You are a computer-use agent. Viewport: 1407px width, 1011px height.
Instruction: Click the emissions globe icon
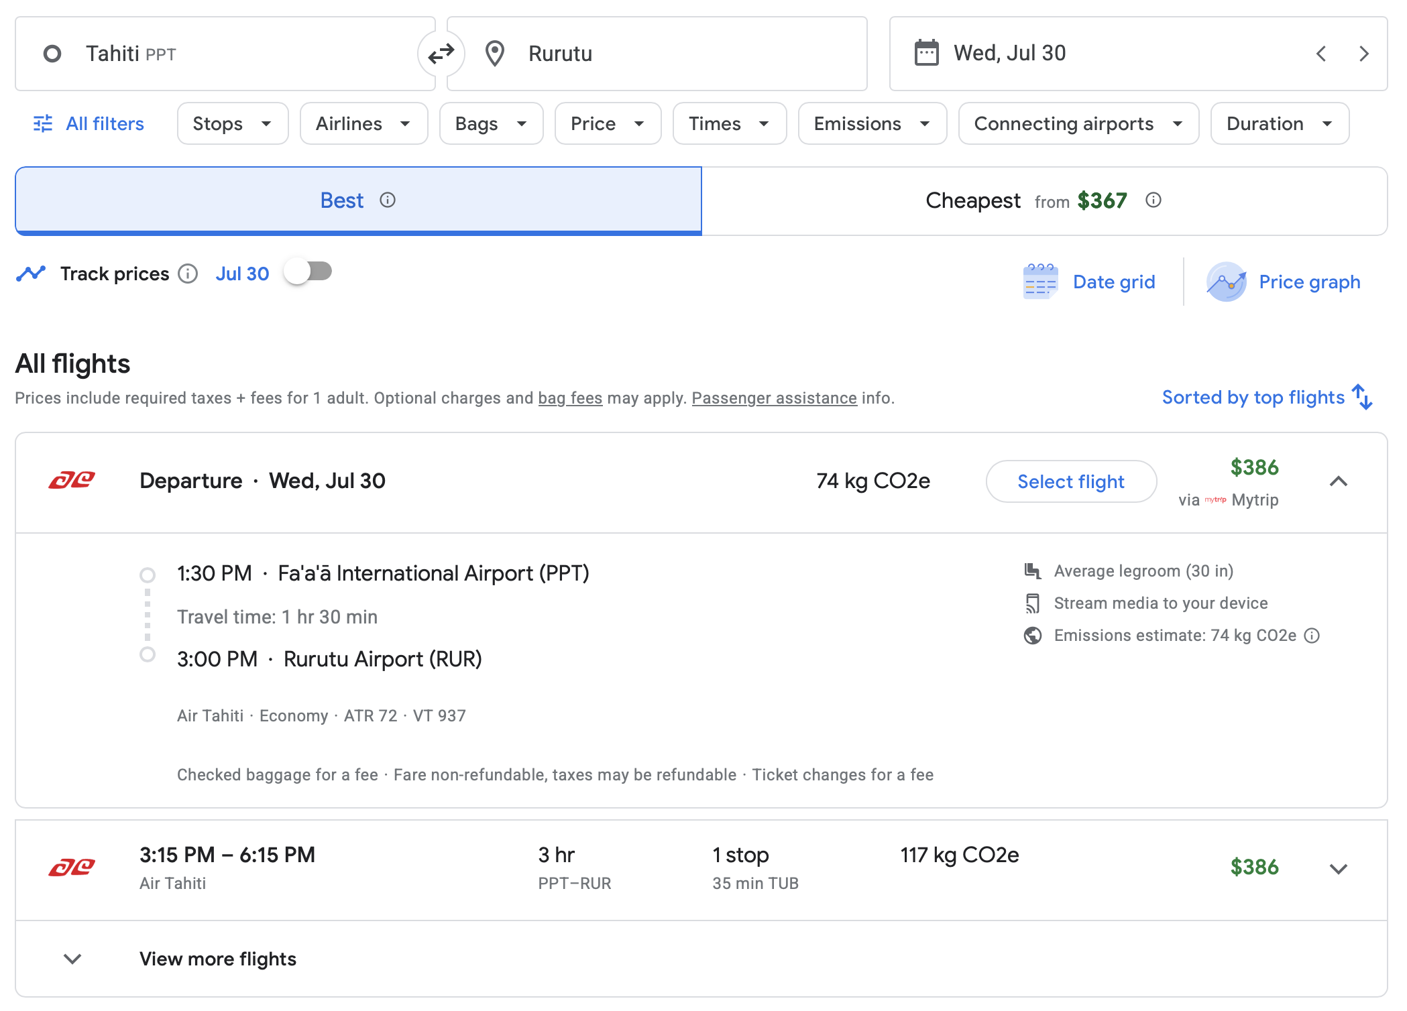(x=1033, y=636)
